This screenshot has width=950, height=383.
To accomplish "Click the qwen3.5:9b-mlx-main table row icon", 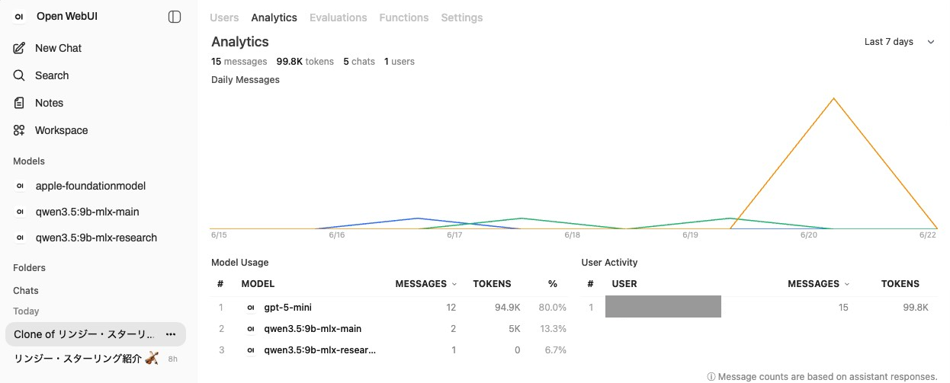I will 251,329.
